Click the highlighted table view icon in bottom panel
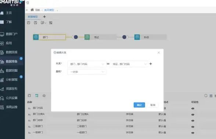 [x=37, y=95]
